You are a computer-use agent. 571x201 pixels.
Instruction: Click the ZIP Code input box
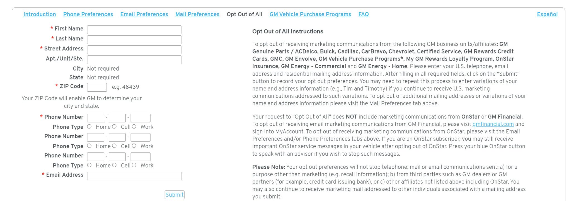coord(96,87)
